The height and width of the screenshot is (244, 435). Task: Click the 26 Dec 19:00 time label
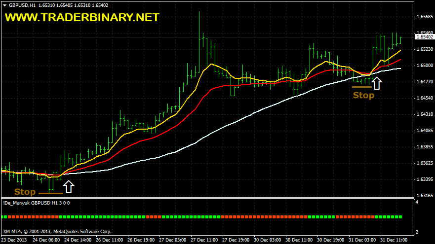141,240
